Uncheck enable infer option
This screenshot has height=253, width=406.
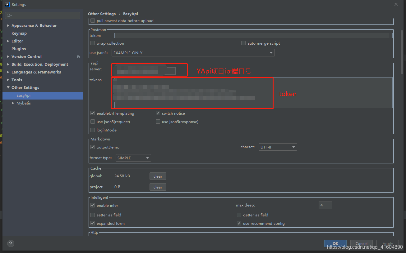pos(93,206)
